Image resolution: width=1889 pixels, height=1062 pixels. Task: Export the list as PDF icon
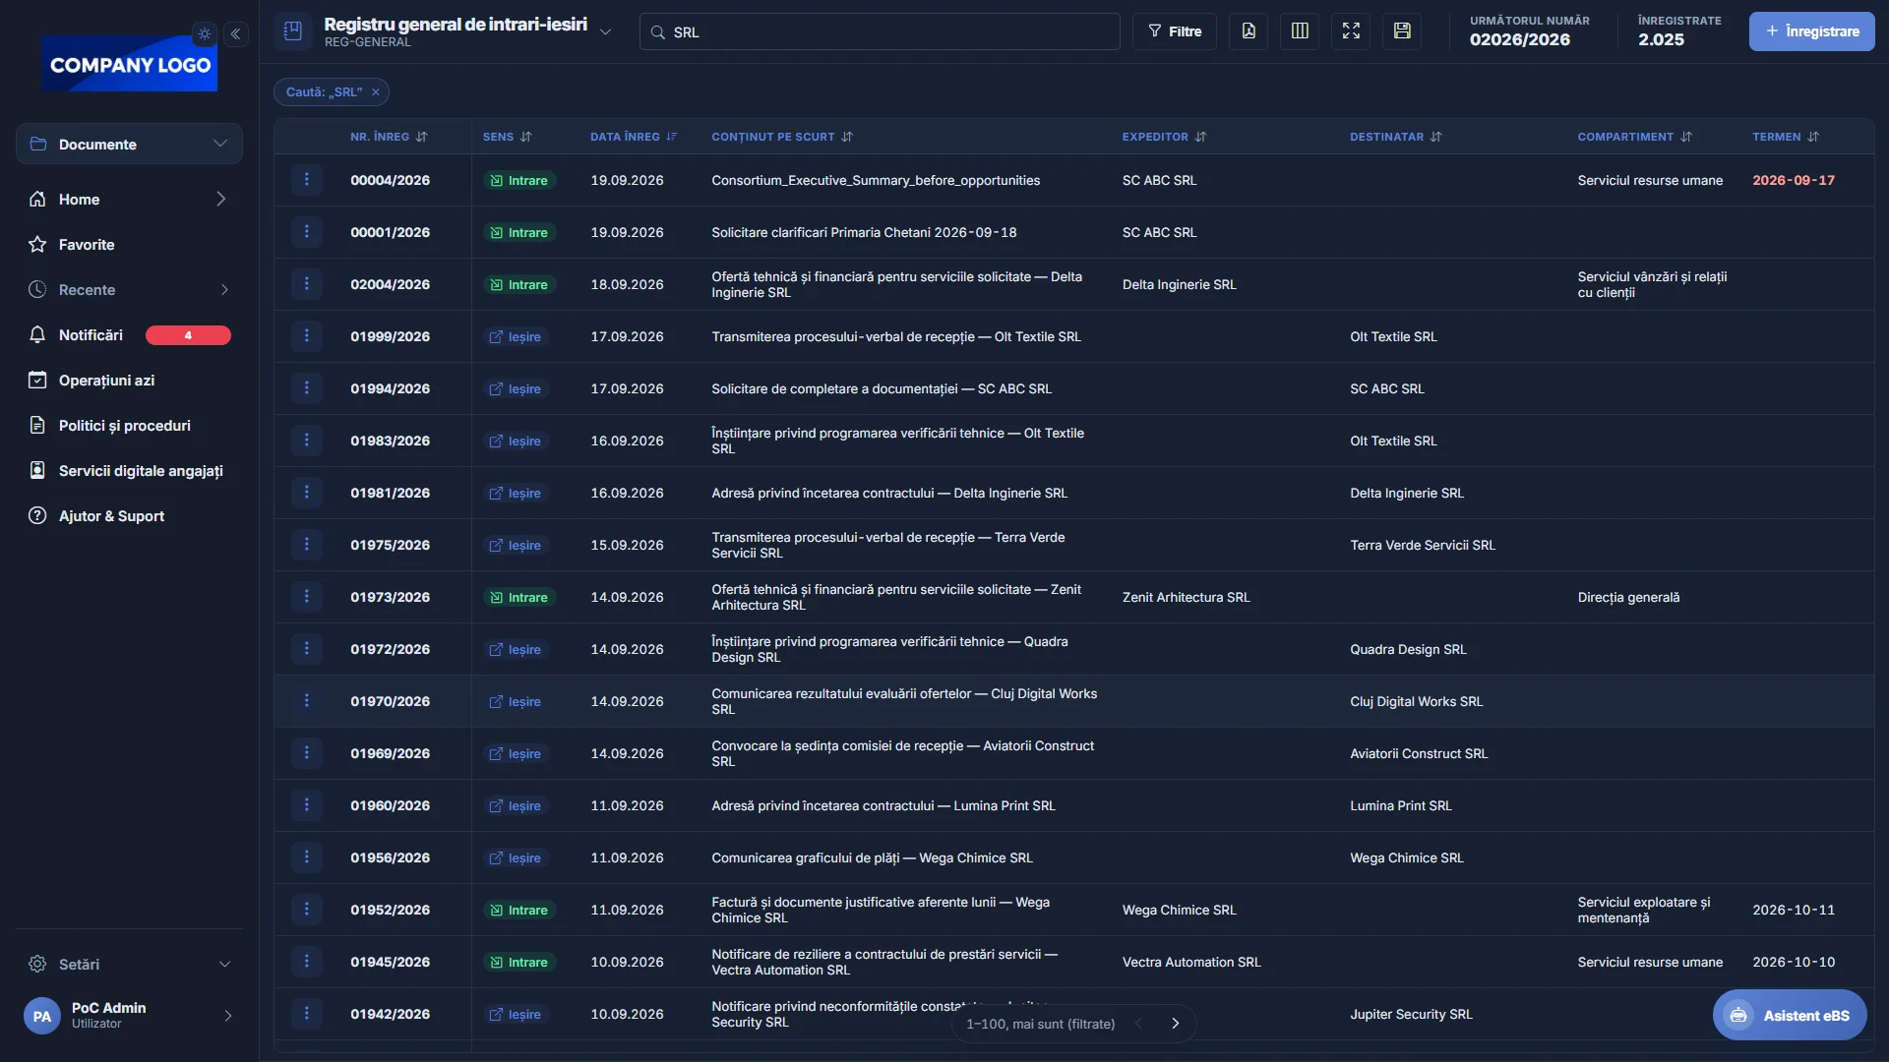click(1249, 31)
